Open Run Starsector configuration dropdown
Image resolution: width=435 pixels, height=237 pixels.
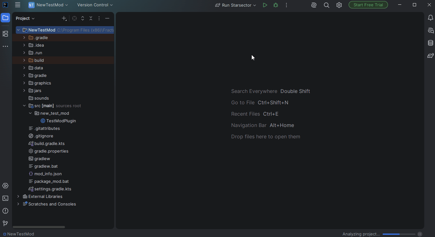236,5
